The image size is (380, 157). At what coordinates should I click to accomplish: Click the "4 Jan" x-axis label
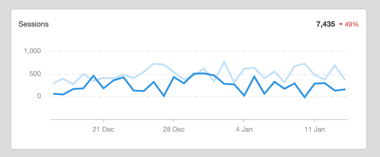(244, 129)
